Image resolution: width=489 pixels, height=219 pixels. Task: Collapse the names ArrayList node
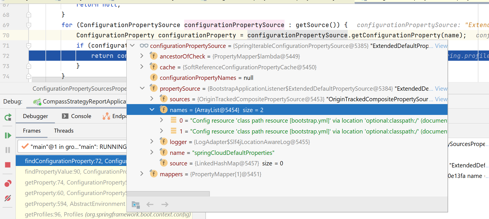tap(152, 110)
